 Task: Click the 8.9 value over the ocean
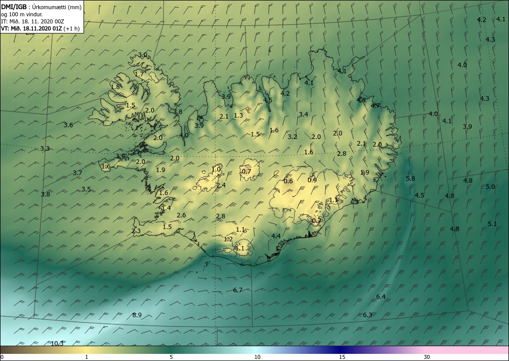[137, 315]
